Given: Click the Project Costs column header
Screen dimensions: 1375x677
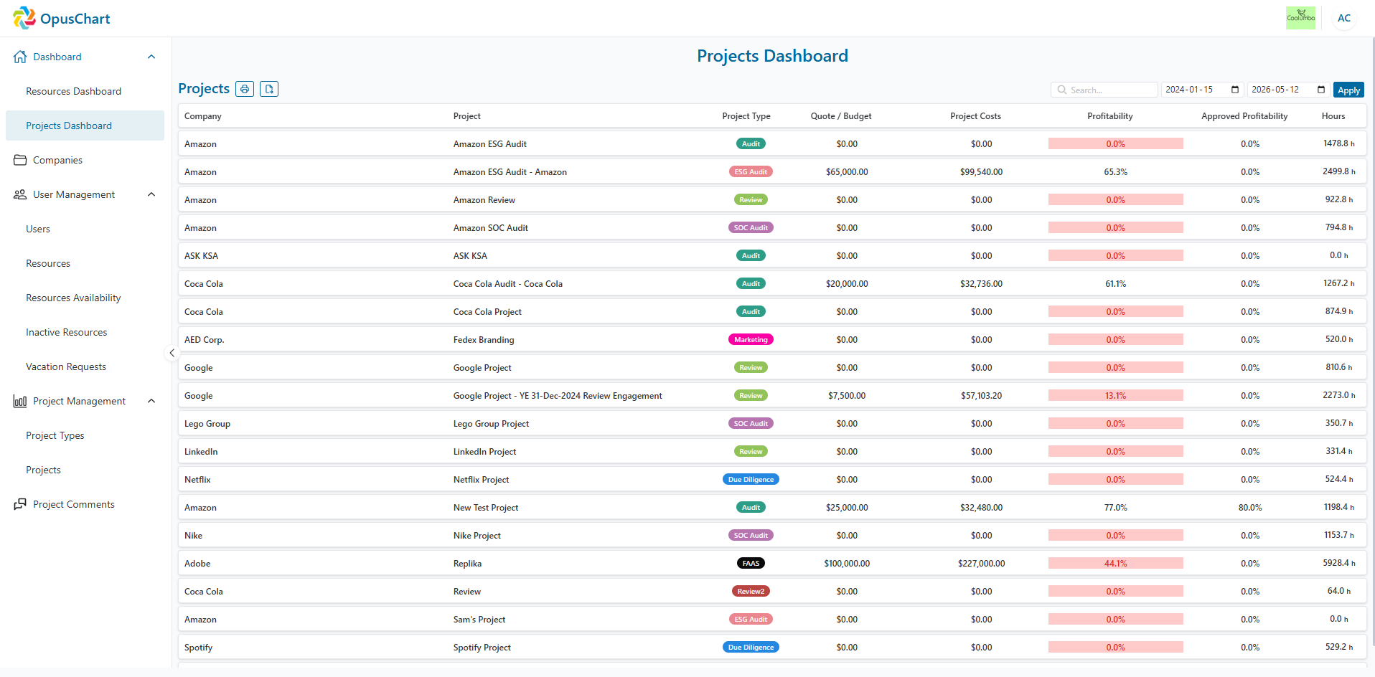Looking at the screenshot, I should pyautogui.click(x=975, y=116).
